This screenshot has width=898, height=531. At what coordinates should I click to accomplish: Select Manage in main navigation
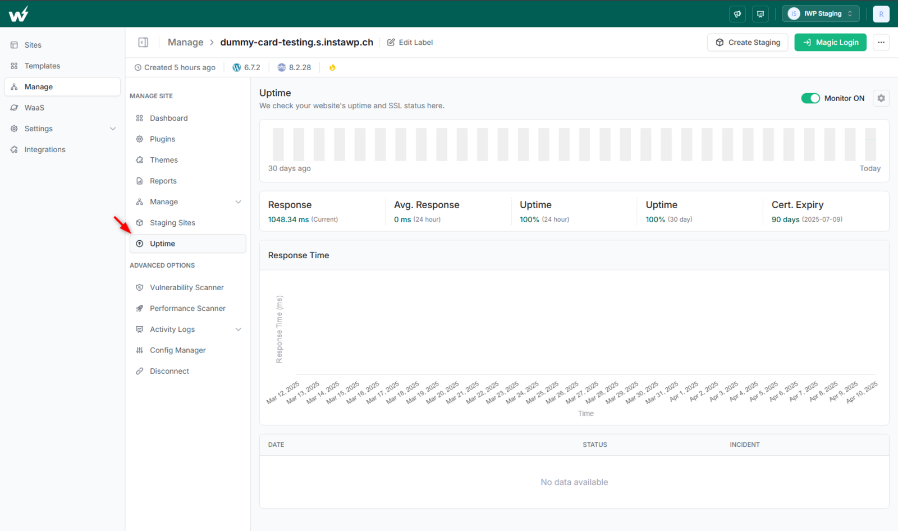(62, 87)
